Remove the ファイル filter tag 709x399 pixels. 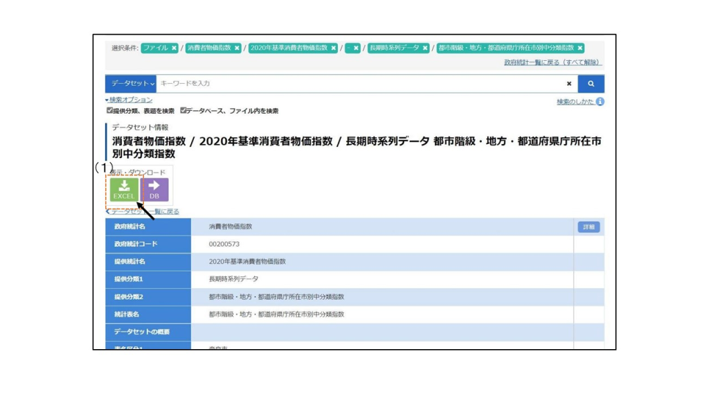[174, 48]
